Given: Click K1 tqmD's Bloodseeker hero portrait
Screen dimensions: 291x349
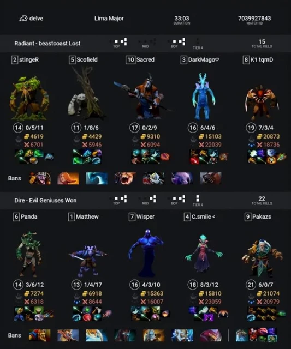Looking at the screenshot, I should [x=262, y=102].
